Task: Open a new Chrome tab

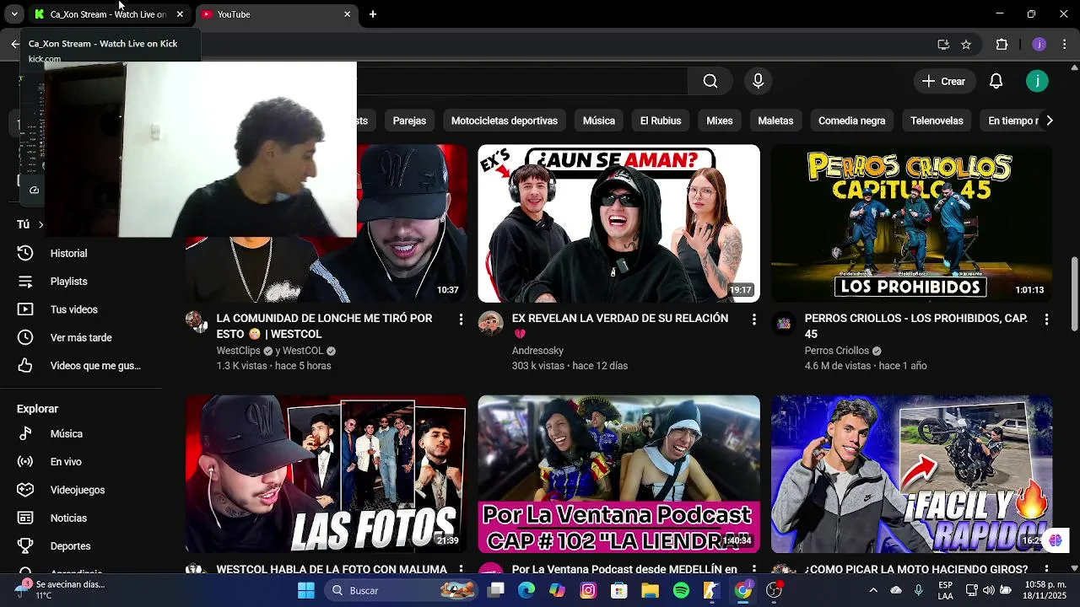Action: (373, 14)
